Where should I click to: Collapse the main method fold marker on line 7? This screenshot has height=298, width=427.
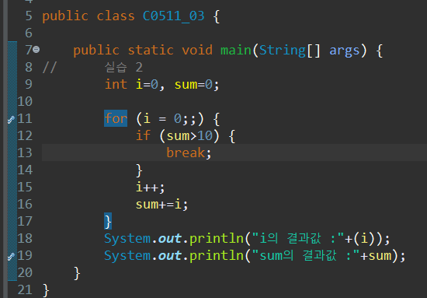pos(36,50)
